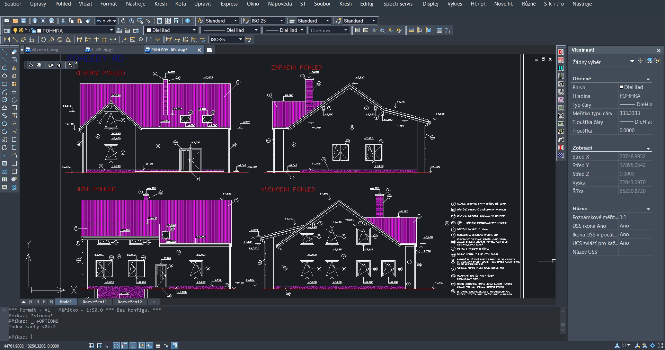Save drawing with floppy disk icon

pyautogui.click(x=24, y=21)
